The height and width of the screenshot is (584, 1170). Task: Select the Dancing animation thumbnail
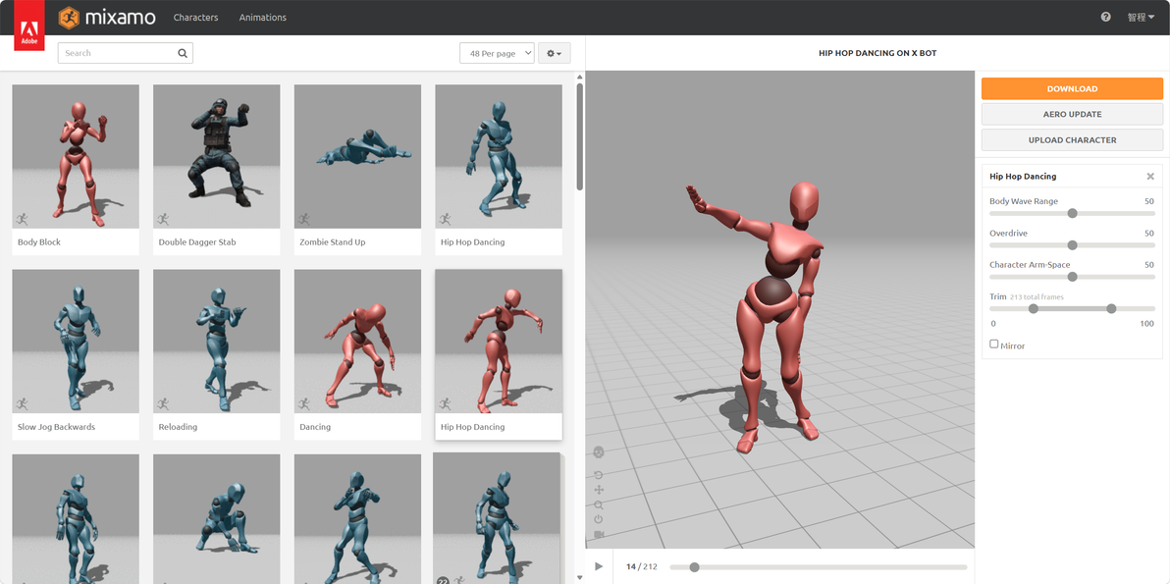357,341
